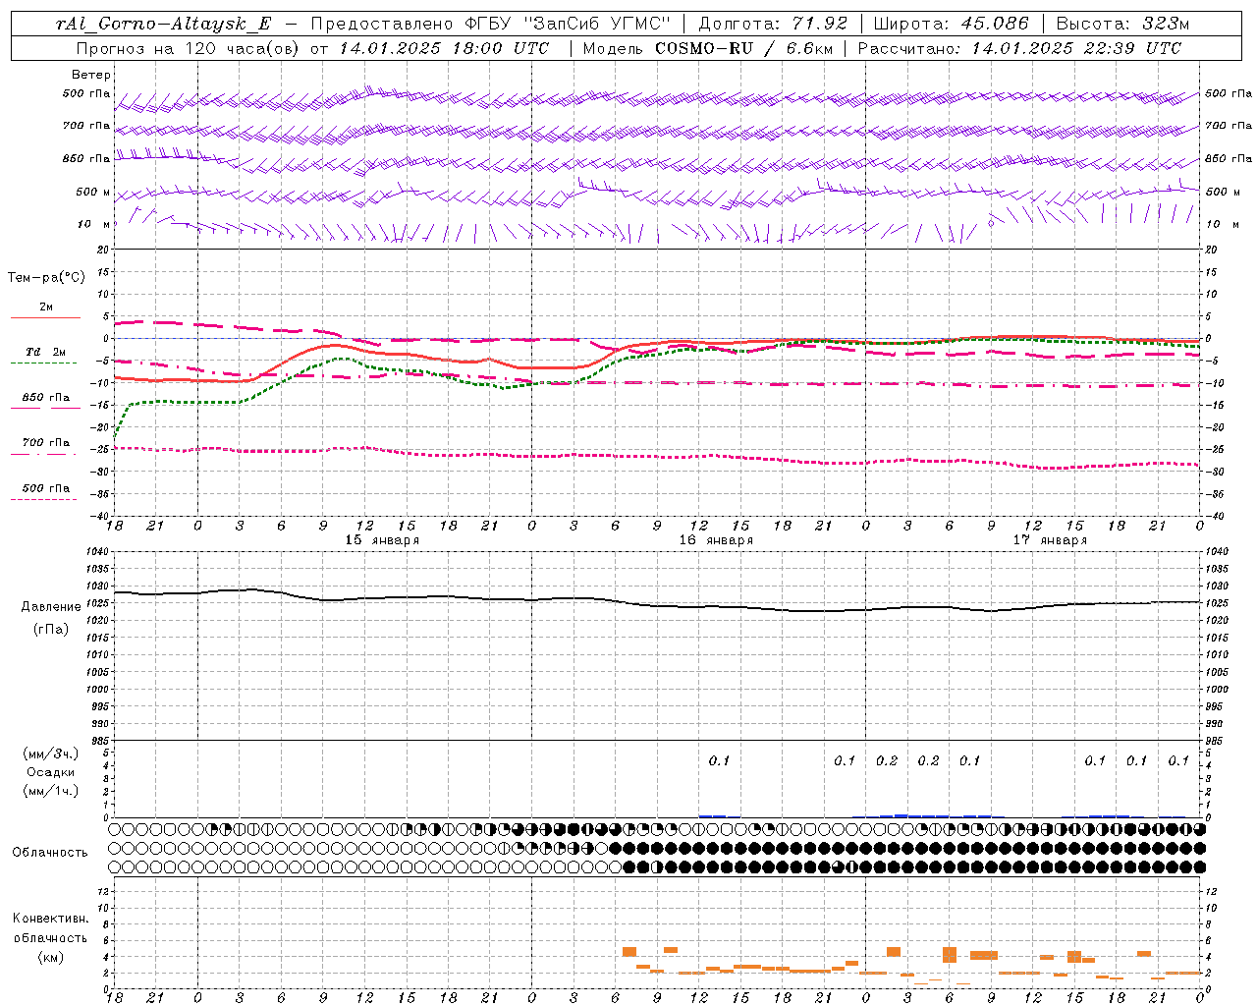Click the Тем-ра(°C) axis label

coord(46,278)
